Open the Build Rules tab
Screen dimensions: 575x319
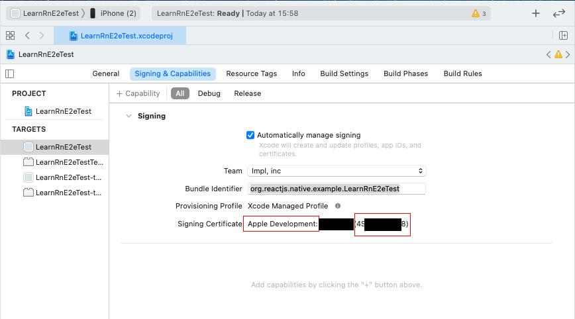click(463, 73)
